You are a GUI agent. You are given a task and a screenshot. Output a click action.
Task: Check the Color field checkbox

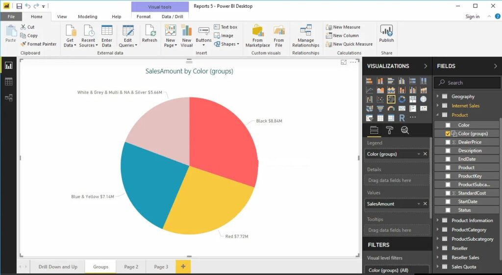[448, 125]
